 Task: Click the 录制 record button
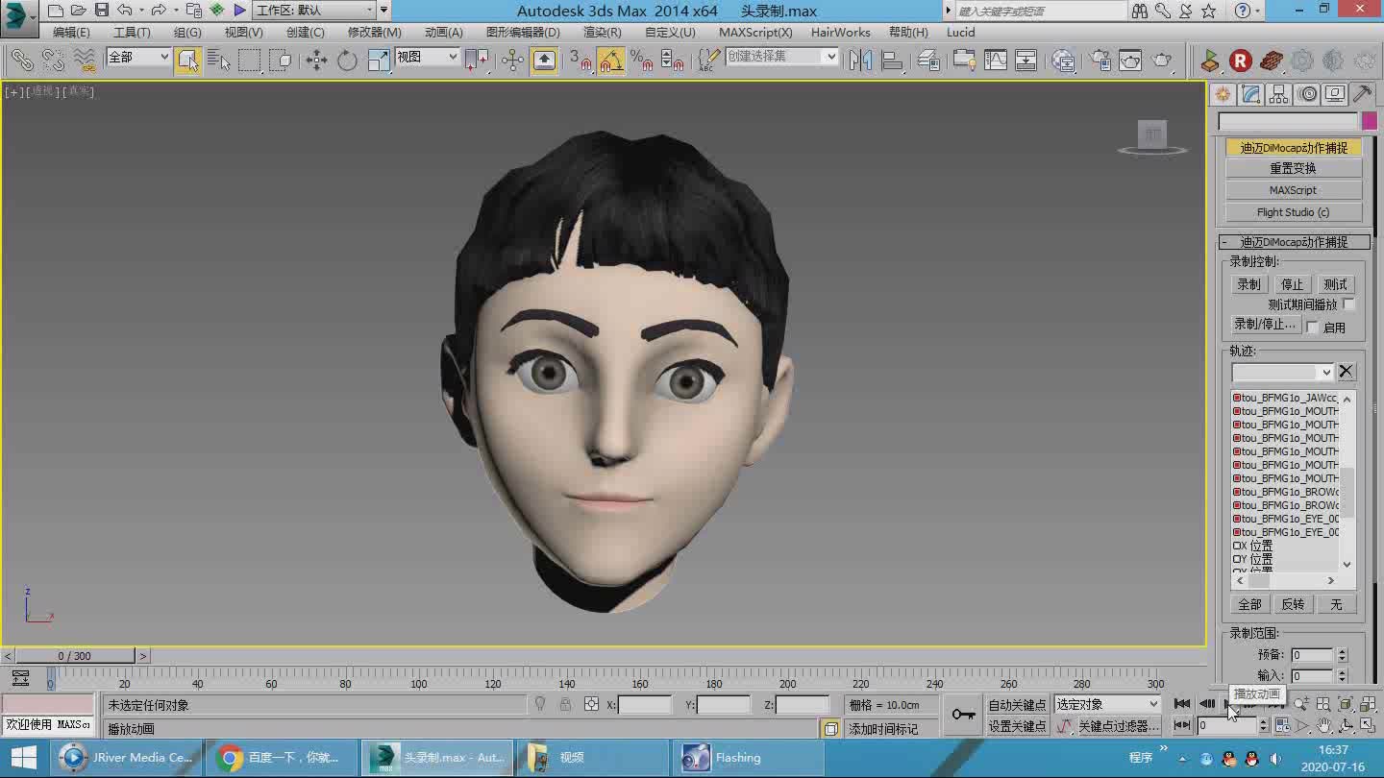pos(1248,284)
